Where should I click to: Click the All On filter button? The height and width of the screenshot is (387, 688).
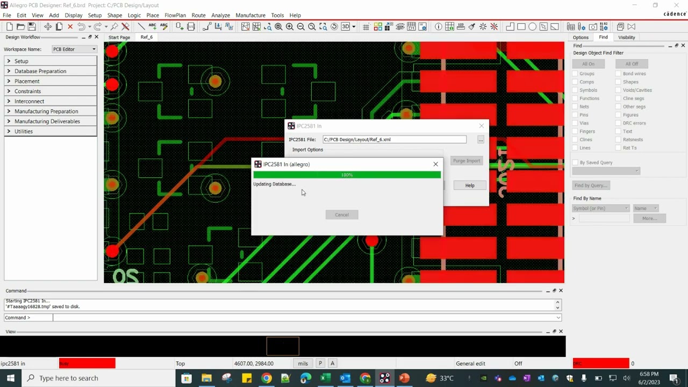589,64
